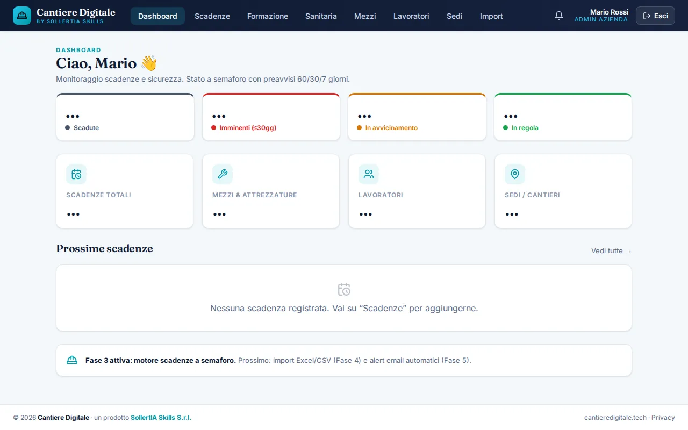
Task: Open the Scadenze menu item
Action: click(212, 16)
